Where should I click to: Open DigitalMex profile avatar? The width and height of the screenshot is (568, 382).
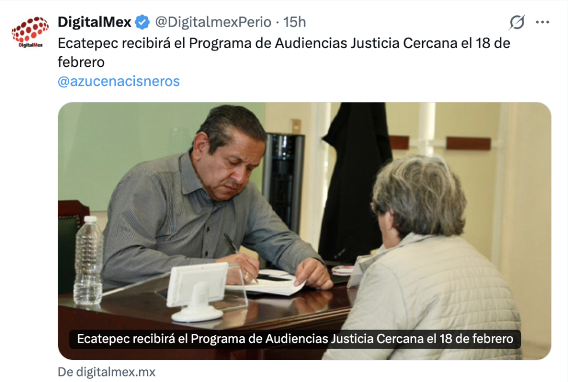(30, 32)
